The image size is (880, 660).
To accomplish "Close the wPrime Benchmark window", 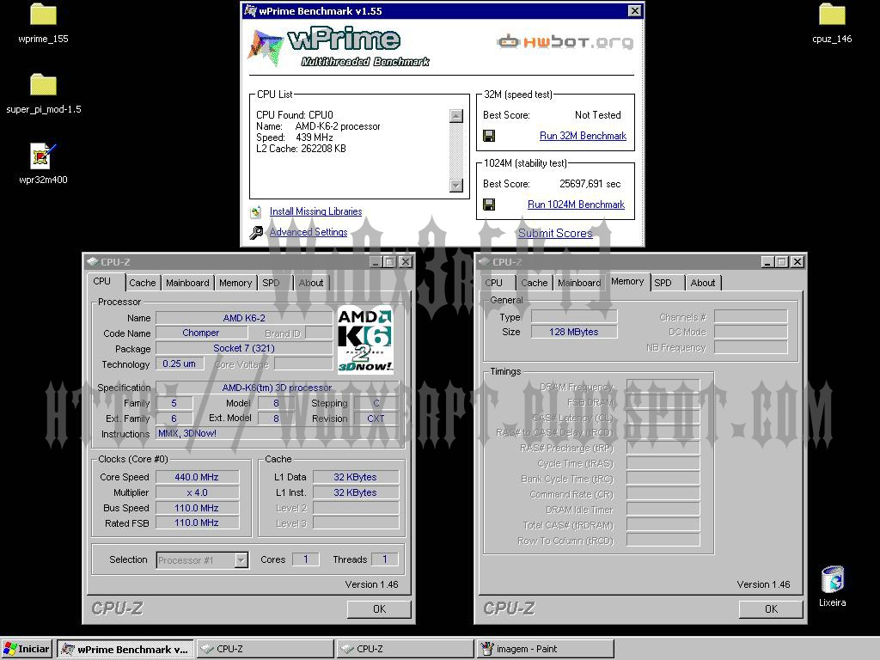I will (x=634, y=10).
